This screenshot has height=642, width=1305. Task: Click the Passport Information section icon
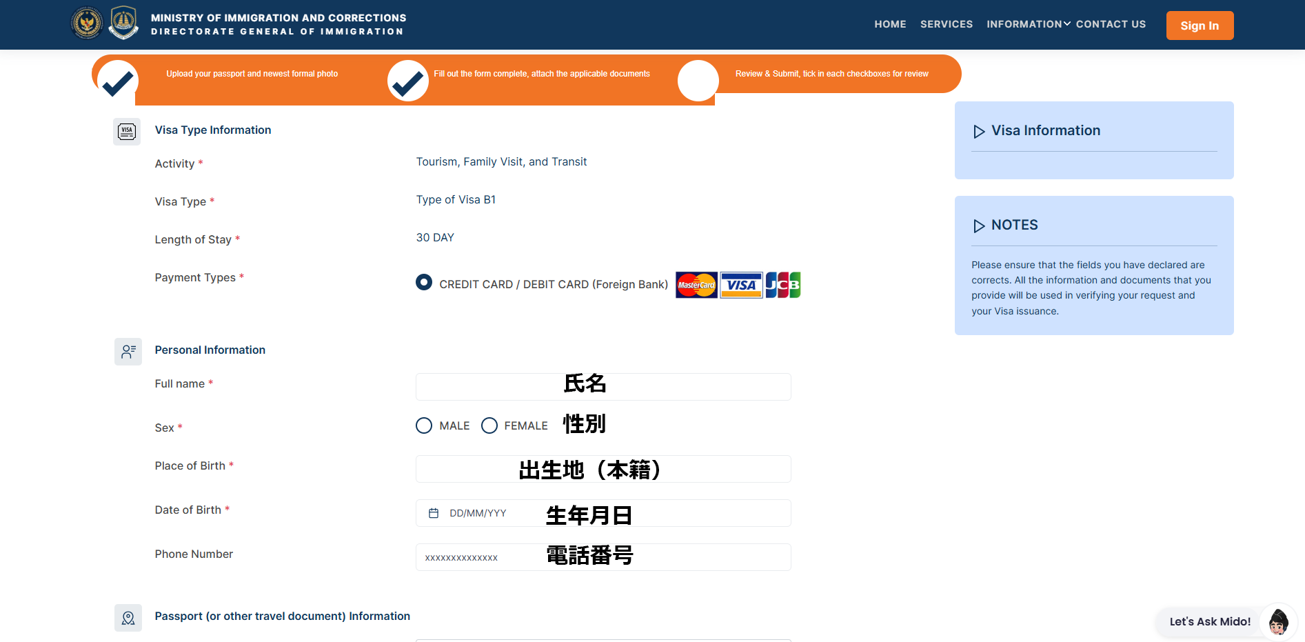tap(128, 618)
